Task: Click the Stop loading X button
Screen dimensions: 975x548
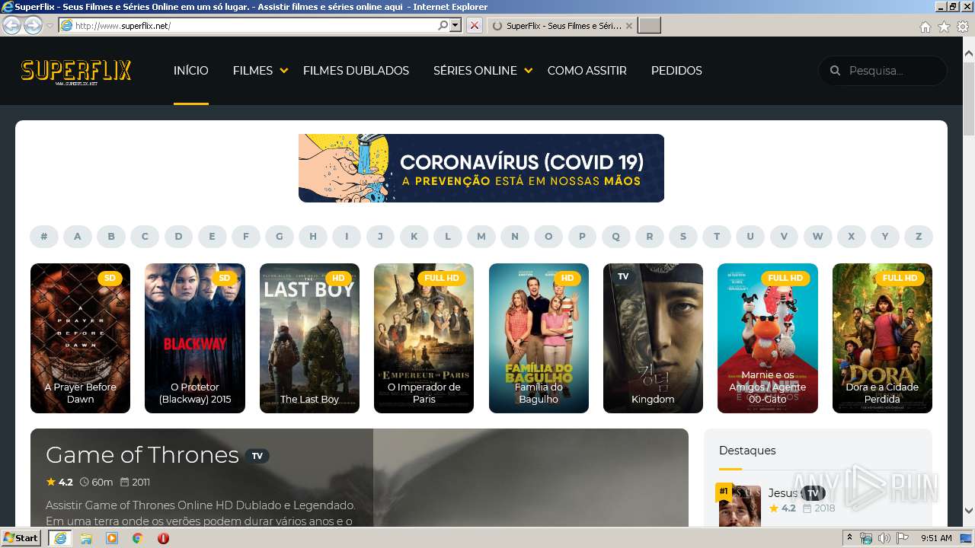Action: (x=474, y=25)
